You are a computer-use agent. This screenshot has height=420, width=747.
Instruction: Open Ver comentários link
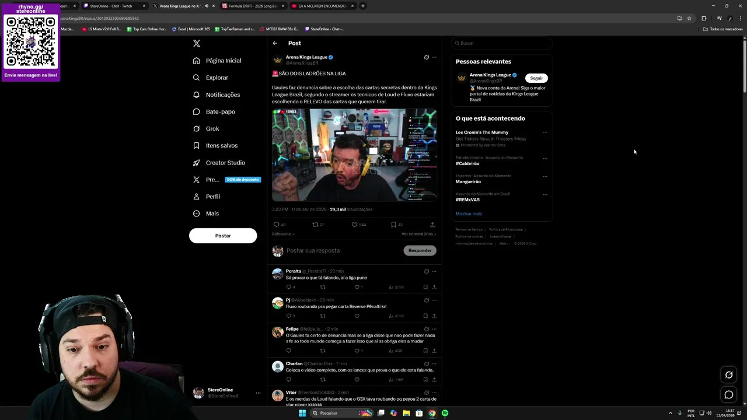[x=418, y=234]
